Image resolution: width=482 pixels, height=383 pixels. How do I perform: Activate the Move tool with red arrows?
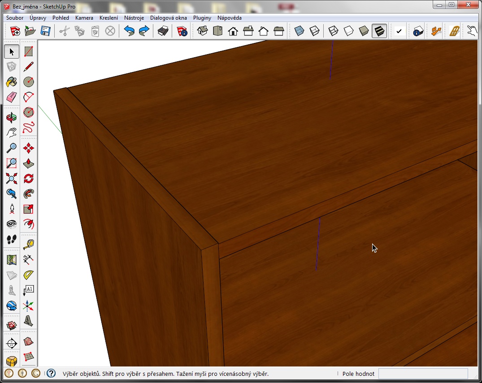[x=29, y=148]
